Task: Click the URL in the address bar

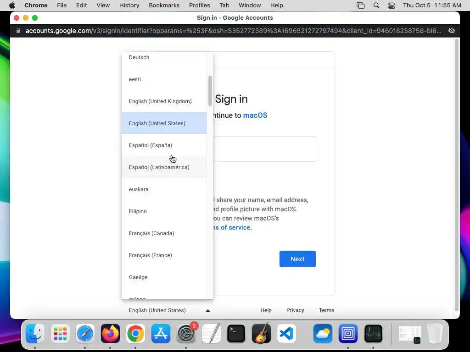Action: tap(233, 31)
